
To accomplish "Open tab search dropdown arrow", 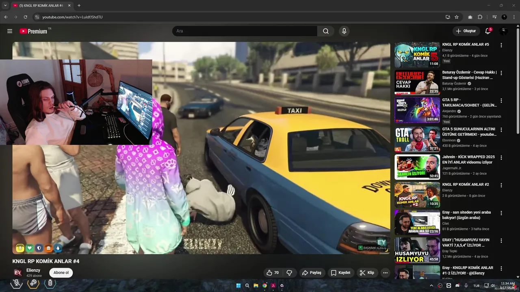I will [x=5, y=5].
